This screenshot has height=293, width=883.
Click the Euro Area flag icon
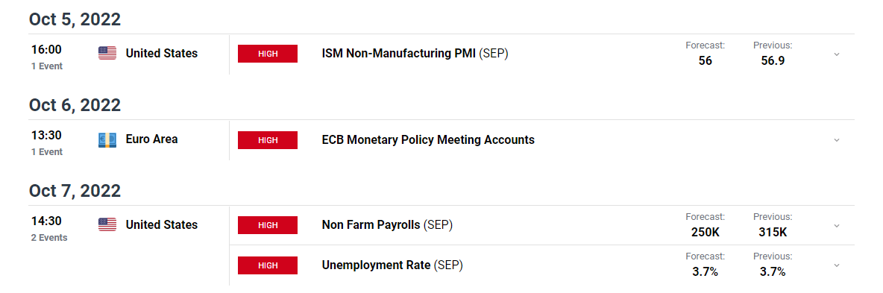[x=107, y=139]
